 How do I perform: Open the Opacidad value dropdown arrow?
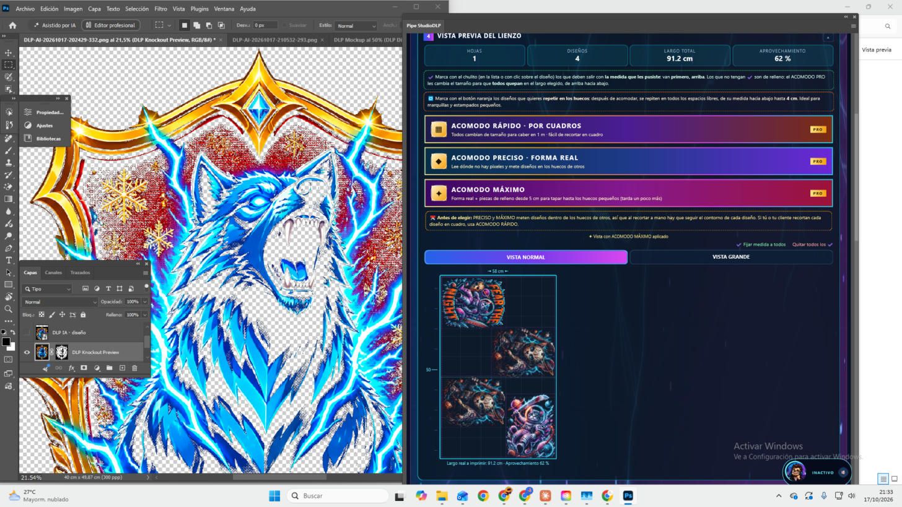tap(144, 301)
